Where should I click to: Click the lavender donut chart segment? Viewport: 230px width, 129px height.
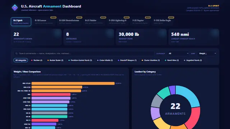(x=156, y=114)
